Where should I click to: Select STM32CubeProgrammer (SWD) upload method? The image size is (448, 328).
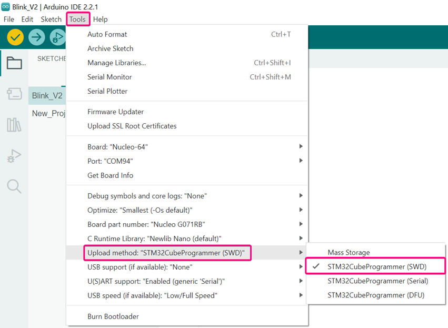pos(376,267)
